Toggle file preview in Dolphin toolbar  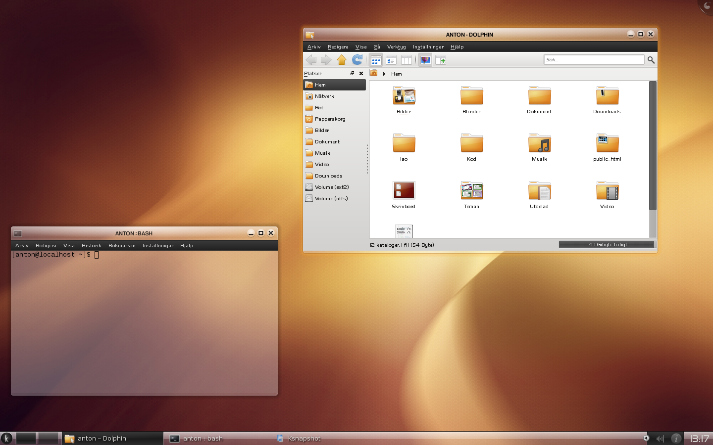point(425,60)
